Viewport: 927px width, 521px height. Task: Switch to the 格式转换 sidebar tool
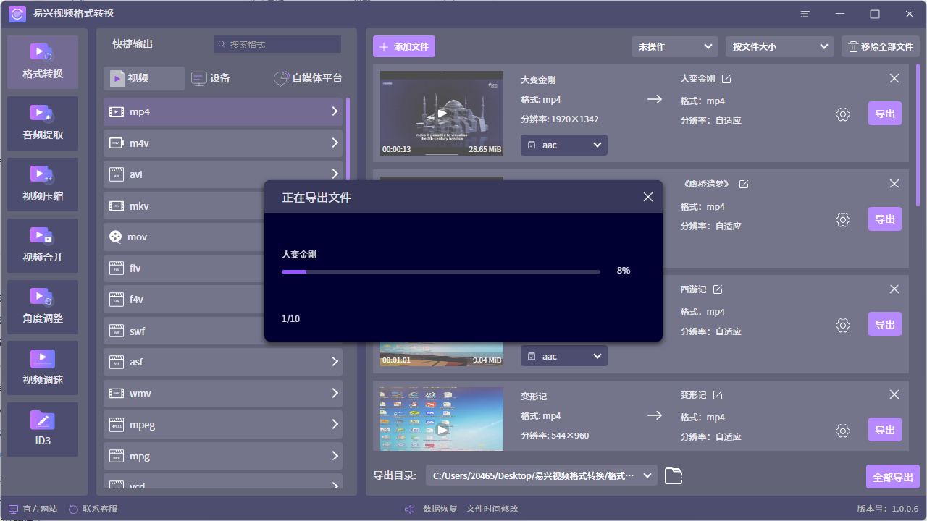click(x=42, y=62)
